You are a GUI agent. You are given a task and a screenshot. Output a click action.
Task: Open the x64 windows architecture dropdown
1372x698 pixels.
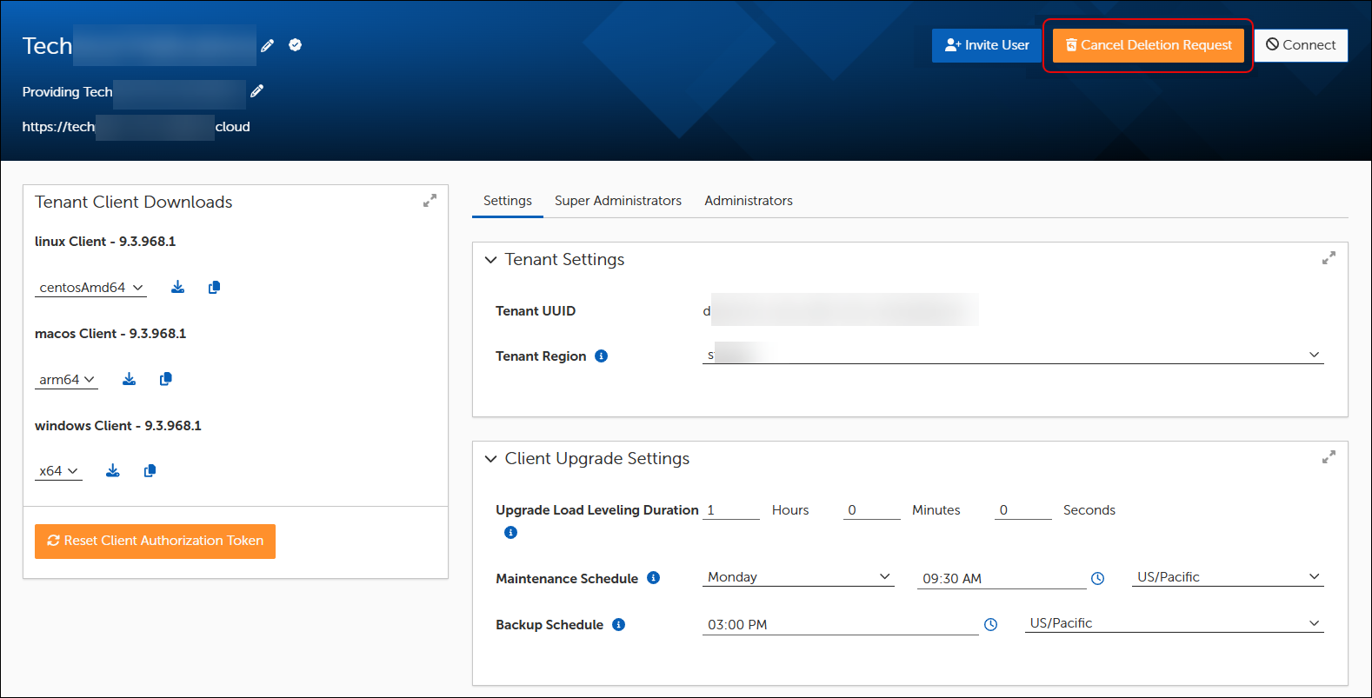(x=58, y=471)
